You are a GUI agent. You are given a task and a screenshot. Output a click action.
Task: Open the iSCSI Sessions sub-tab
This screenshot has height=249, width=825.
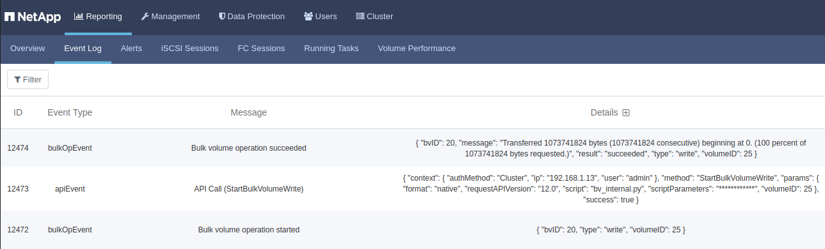(189, 49)
